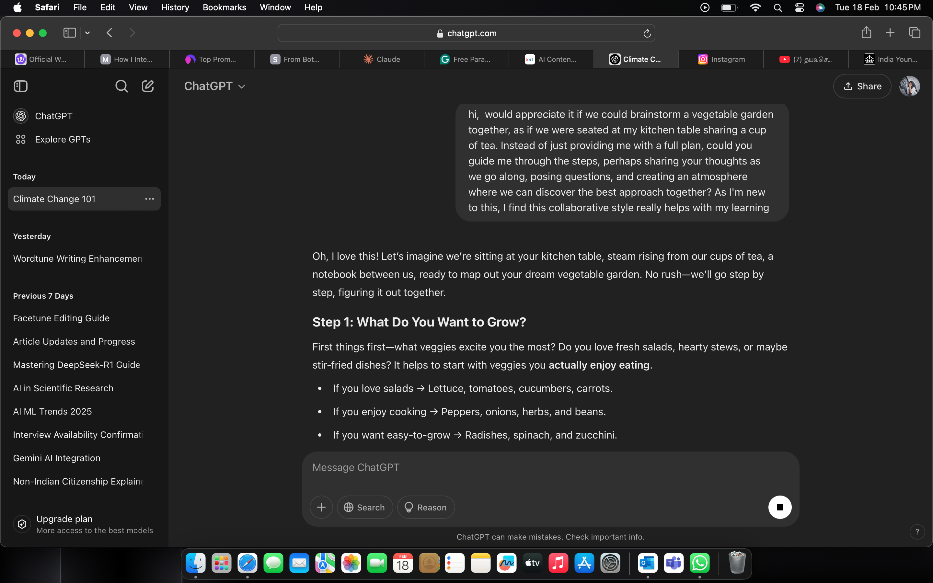Focus the Message ChatGPT input field
Screen dimensions: 933x583
point(550,467)
